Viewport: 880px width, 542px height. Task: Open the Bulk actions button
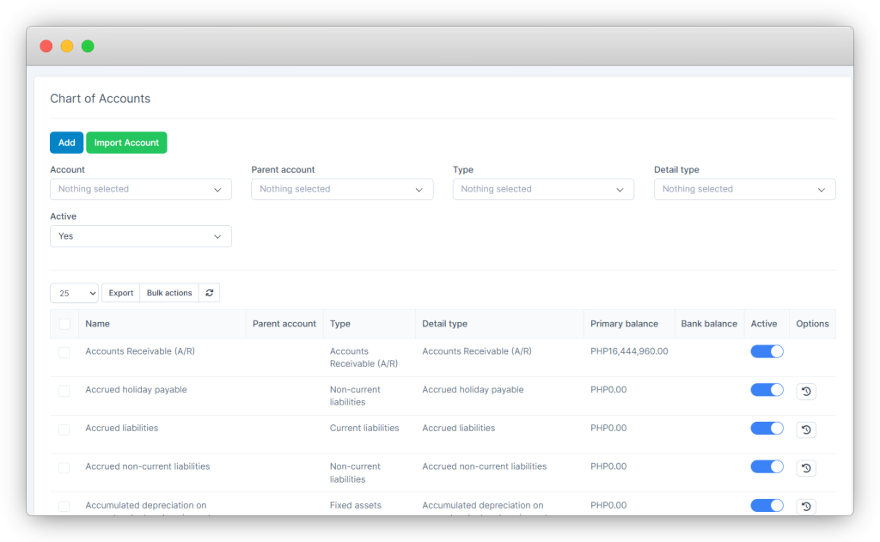[x=169, y=293]
